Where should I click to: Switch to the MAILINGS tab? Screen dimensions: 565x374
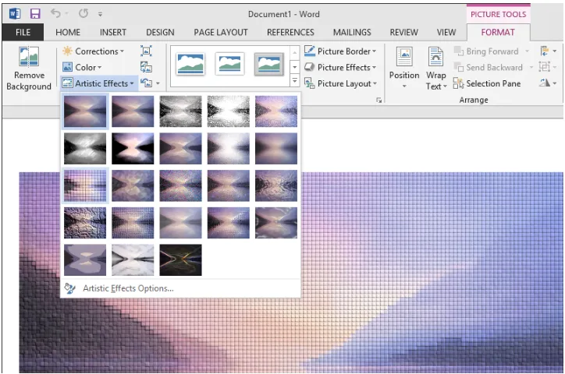(352, 33)
